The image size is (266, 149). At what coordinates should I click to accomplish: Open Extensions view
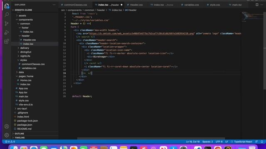coord(7,41)
